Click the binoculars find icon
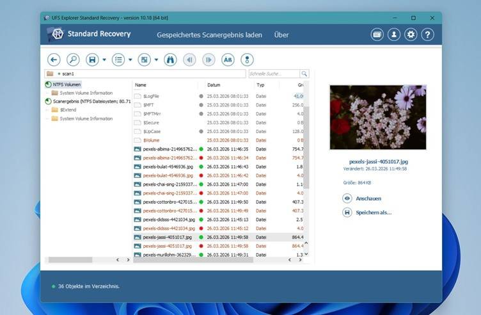The height and width of the screenshot is (315, 481). coord(170,60)
